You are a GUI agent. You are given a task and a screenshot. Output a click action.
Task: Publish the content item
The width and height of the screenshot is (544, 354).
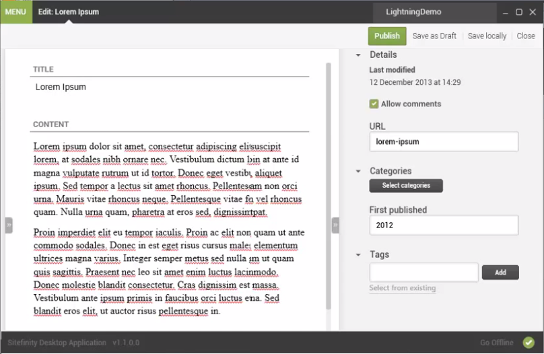[387, 36]
